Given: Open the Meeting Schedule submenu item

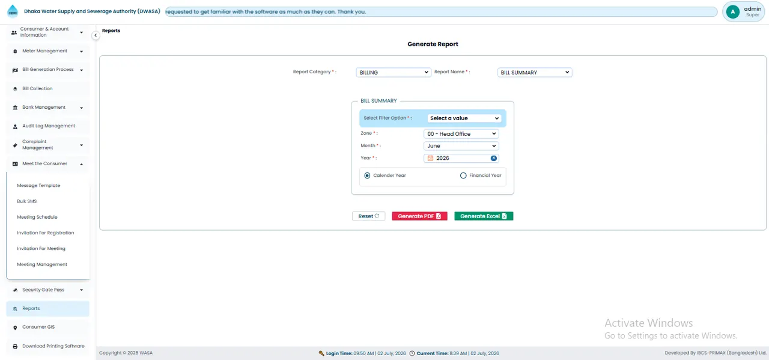Looking at the screenshot, I should point(37,217).
